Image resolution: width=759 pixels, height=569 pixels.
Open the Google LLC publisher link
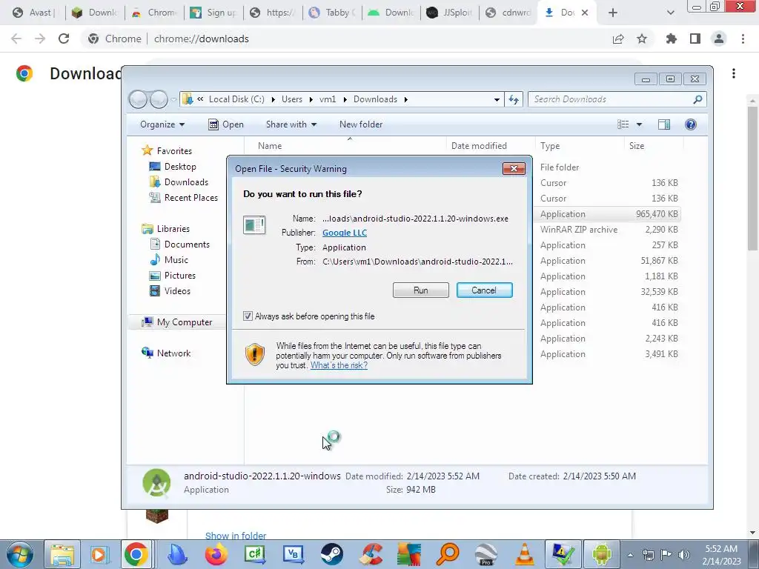click(x=345, y=233)
